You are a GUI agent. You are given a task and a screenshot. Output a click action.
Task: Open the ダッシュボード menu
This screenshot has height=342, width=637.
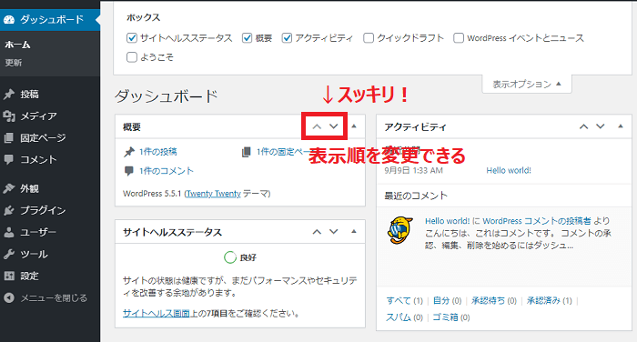click(50, 19)
